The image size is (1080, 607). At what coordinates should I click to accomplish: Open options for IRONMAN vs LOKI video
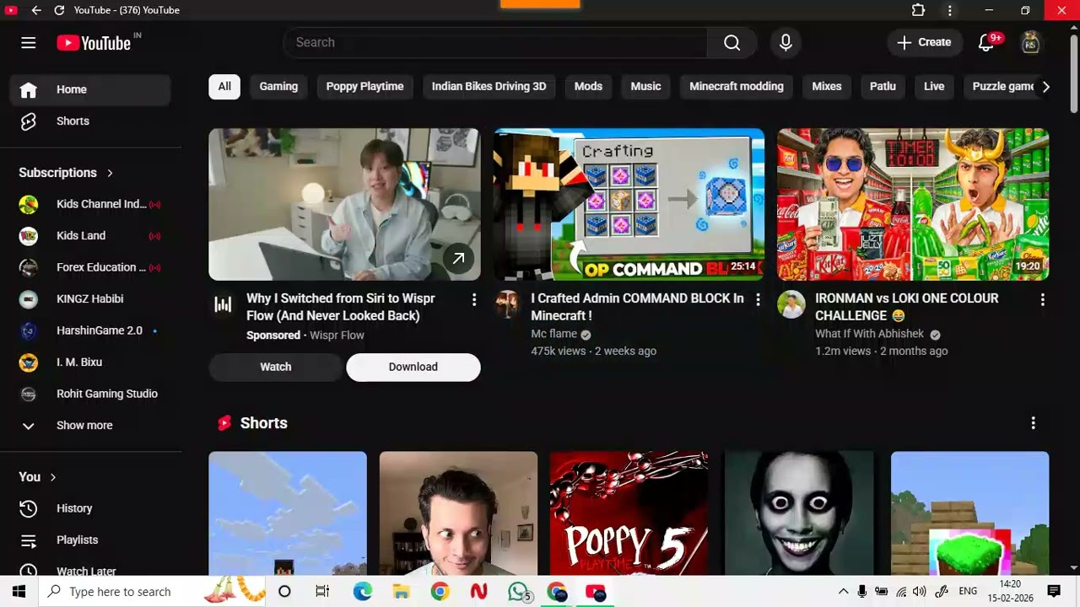coord(1043,299)
